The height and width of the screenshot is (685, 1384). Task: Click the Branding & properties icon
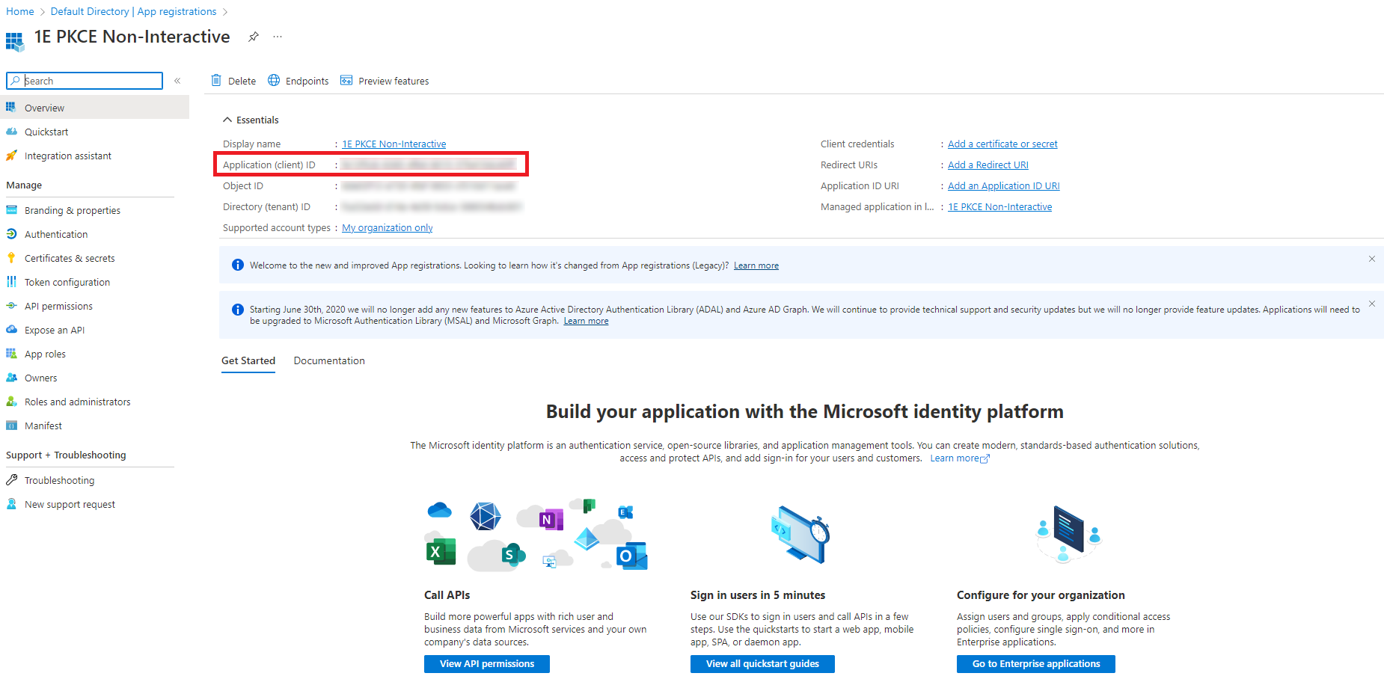(11, 210)
